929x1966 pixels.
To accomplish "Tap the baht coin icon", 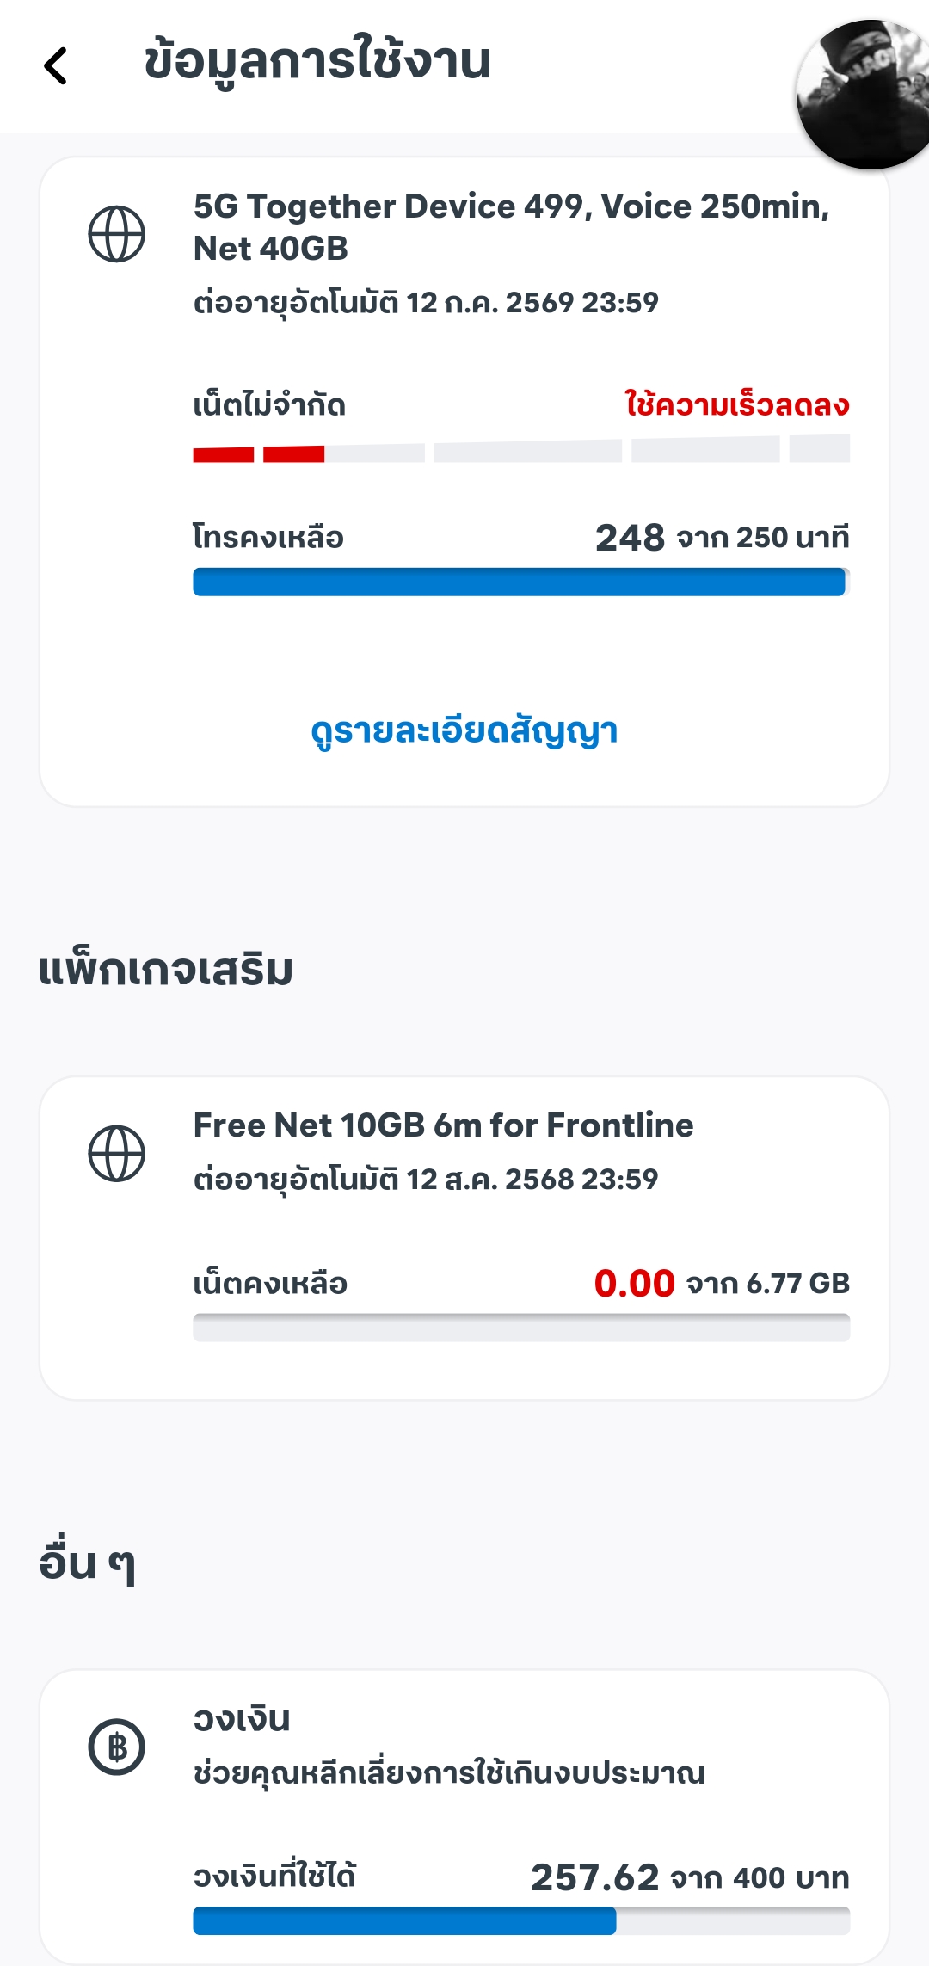I will 117,1747.
